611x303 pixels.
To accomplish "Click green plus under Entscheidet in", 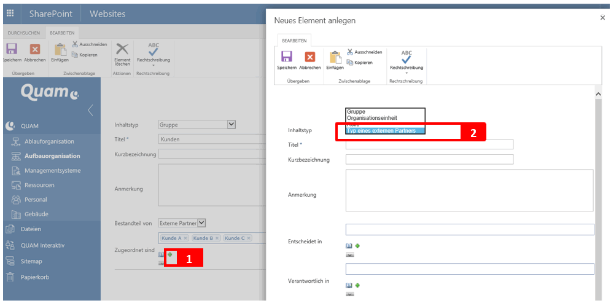I will click(x=357, y=245).
